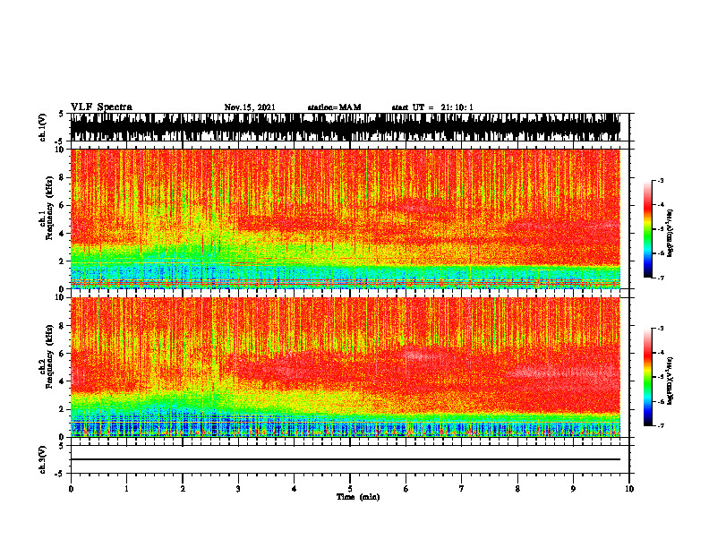This screenshot has height=548, width=709.
Task: Click the ch.1 colorbar log PSD unit label
Action: [671, 233]
